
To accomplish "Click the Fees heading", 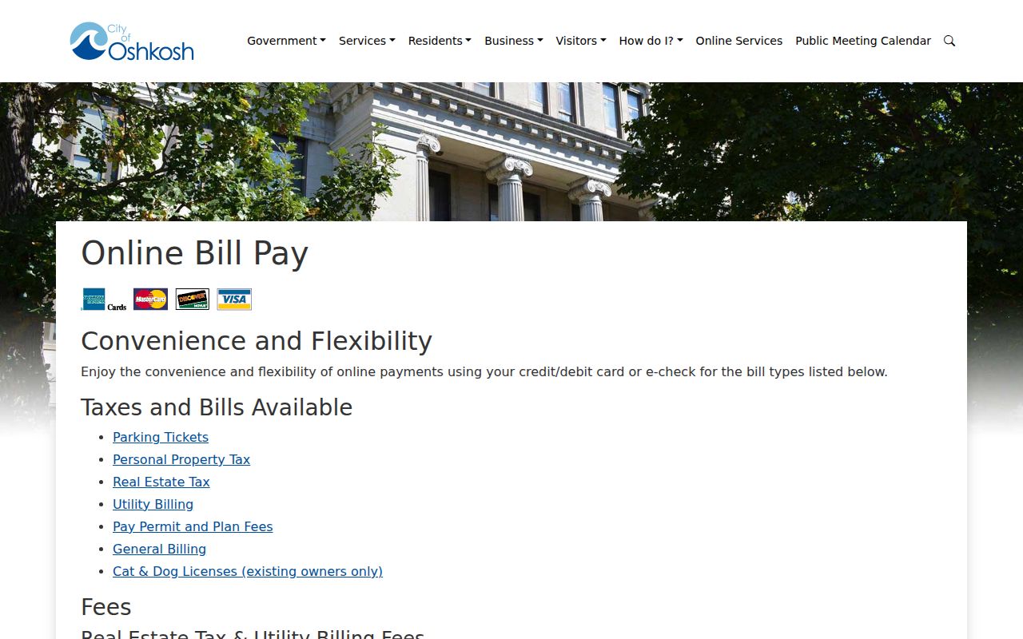I will point(106,607).
